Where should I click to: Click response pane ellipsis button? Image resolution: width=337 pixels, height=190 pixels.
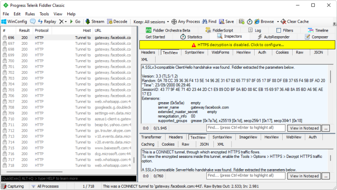[x=326, y=176]
